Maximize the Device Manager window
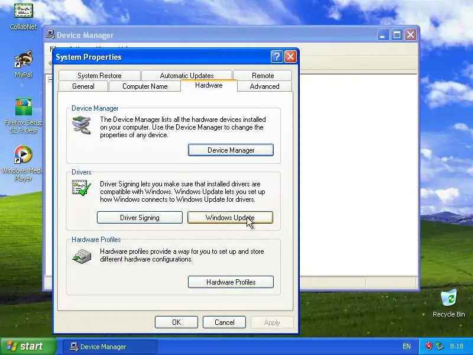This screenshot has width=473, height=355. click(397, 35)
